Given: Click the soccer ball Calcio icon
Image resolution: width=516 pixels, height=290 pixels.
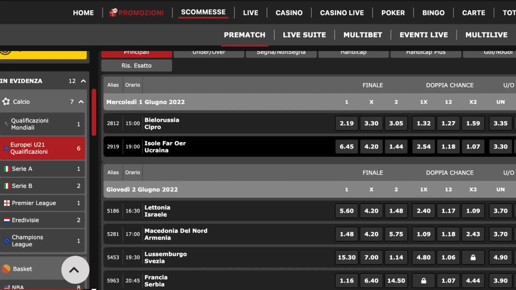Looking at the screenshot, I should pyautogui.click(x=6, y=102).
